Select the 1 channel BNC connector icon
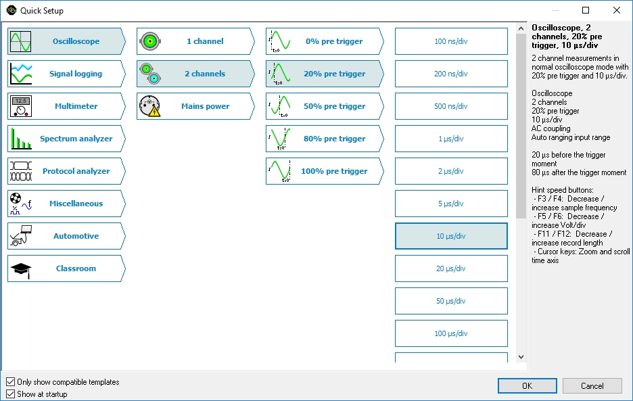 pos(149,41)
